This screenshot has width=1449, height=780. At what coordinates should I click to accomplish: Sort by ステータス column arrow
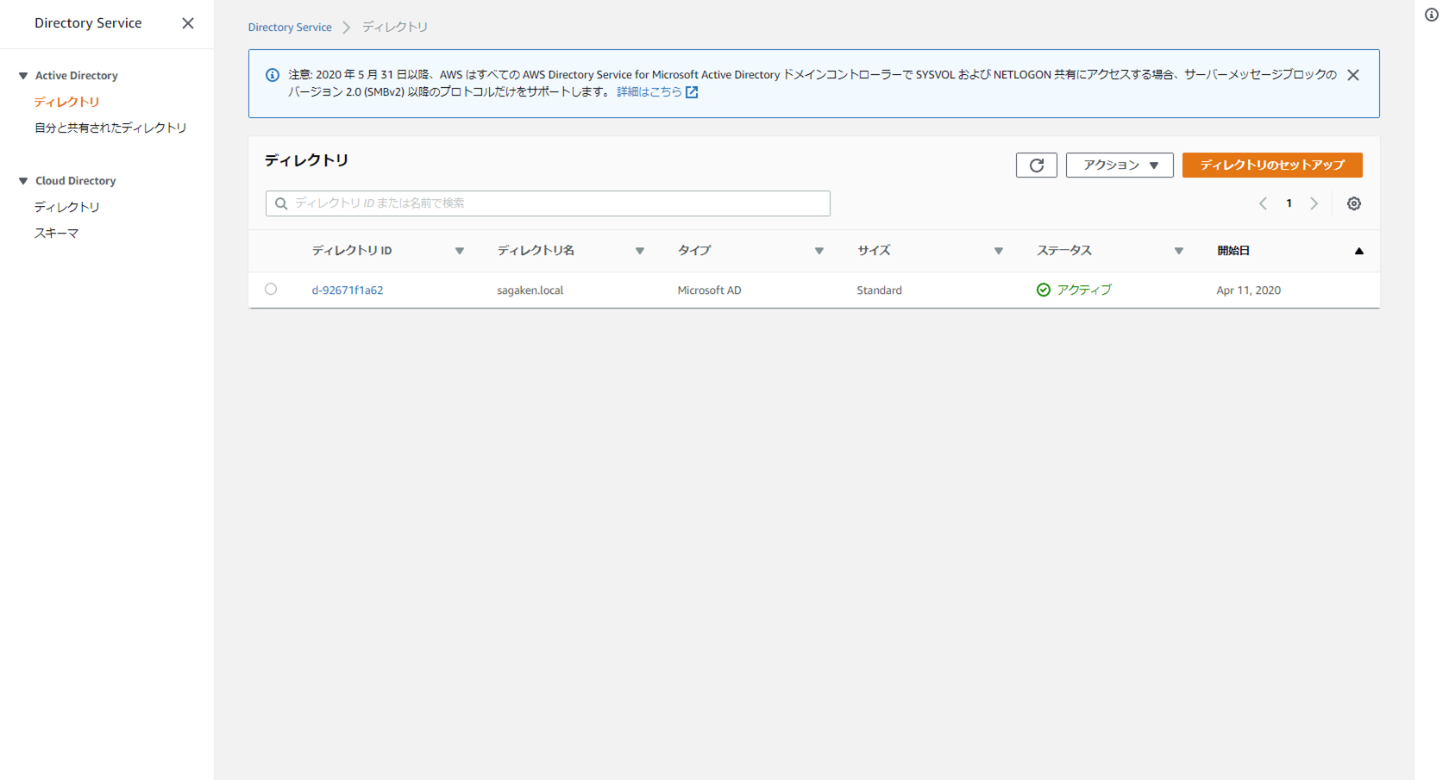(1179, 251)
